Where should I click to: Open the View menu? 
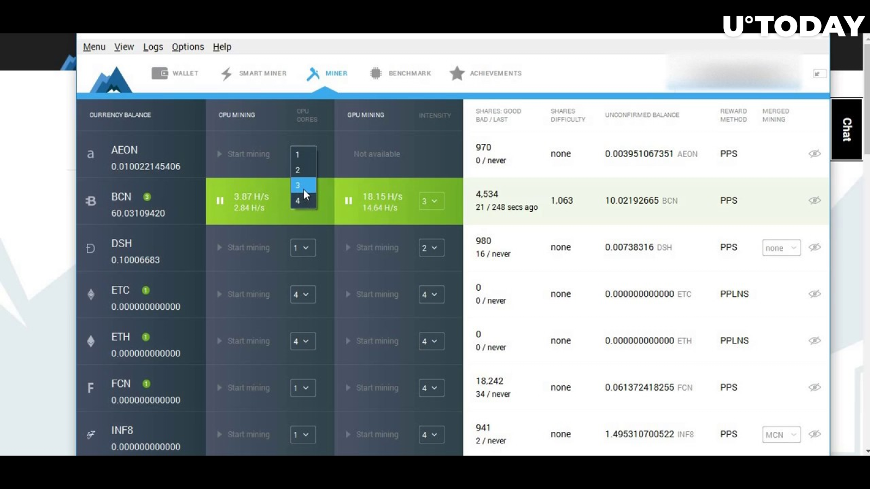pos(124,47)
